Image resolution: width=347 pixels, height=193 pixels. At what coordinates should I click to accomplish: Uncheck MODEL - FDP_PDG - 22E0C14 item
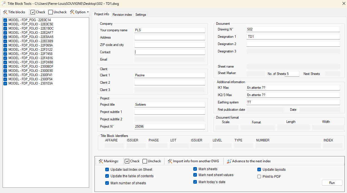coord(5,20)
